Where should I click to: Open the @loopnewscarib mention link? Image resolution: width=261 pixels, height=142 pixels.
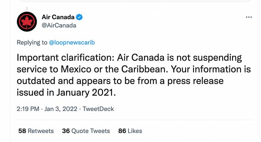click(x=72, y=43)
